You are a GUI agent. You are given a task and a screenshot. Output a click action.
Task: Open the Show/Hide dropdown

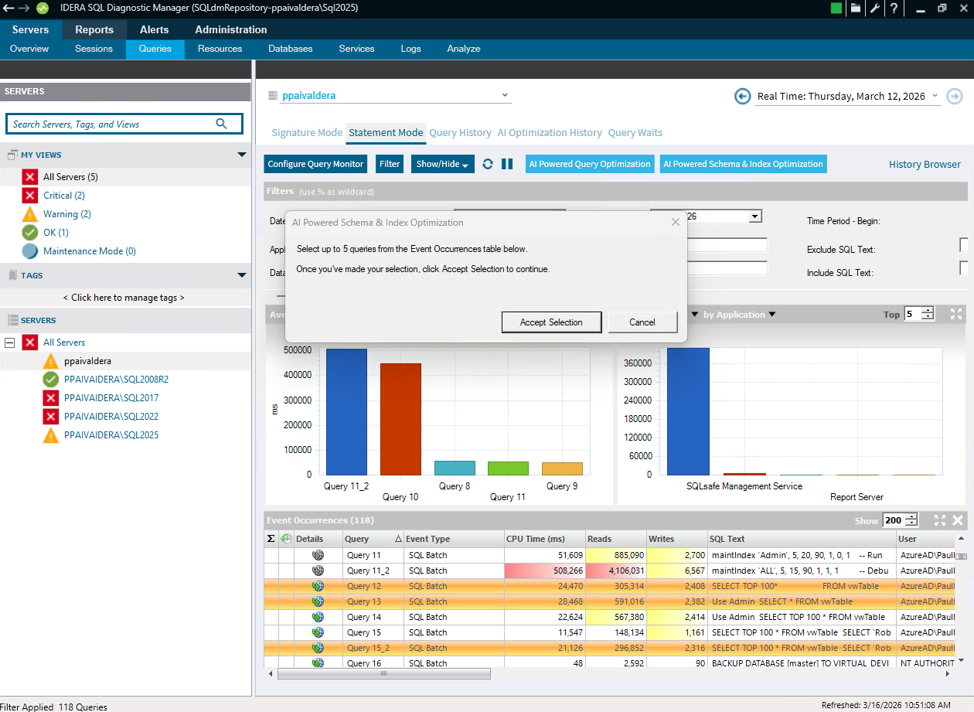[443, 164]
